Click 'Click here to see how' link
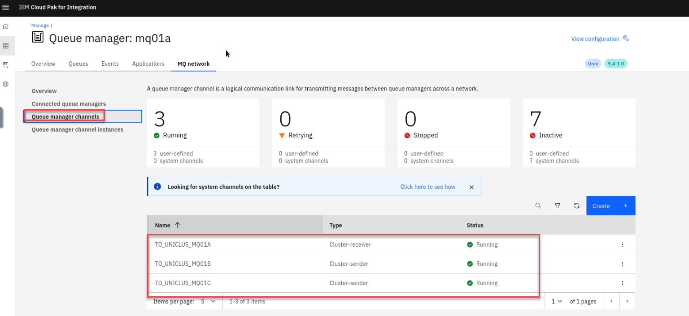This screenshot has height=316, width=689. 427,187
